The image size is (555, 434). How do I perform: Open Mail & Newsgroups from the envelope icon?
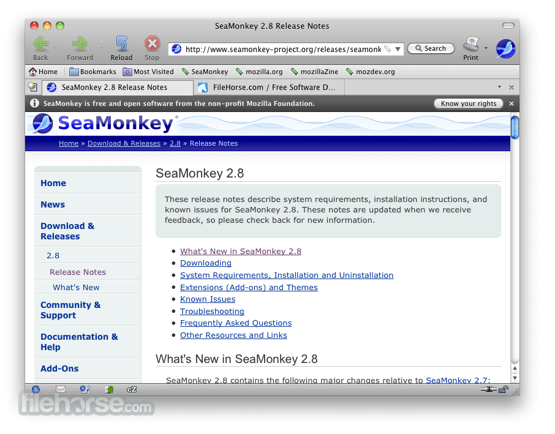pyautogui.click(x=61, y=389)
